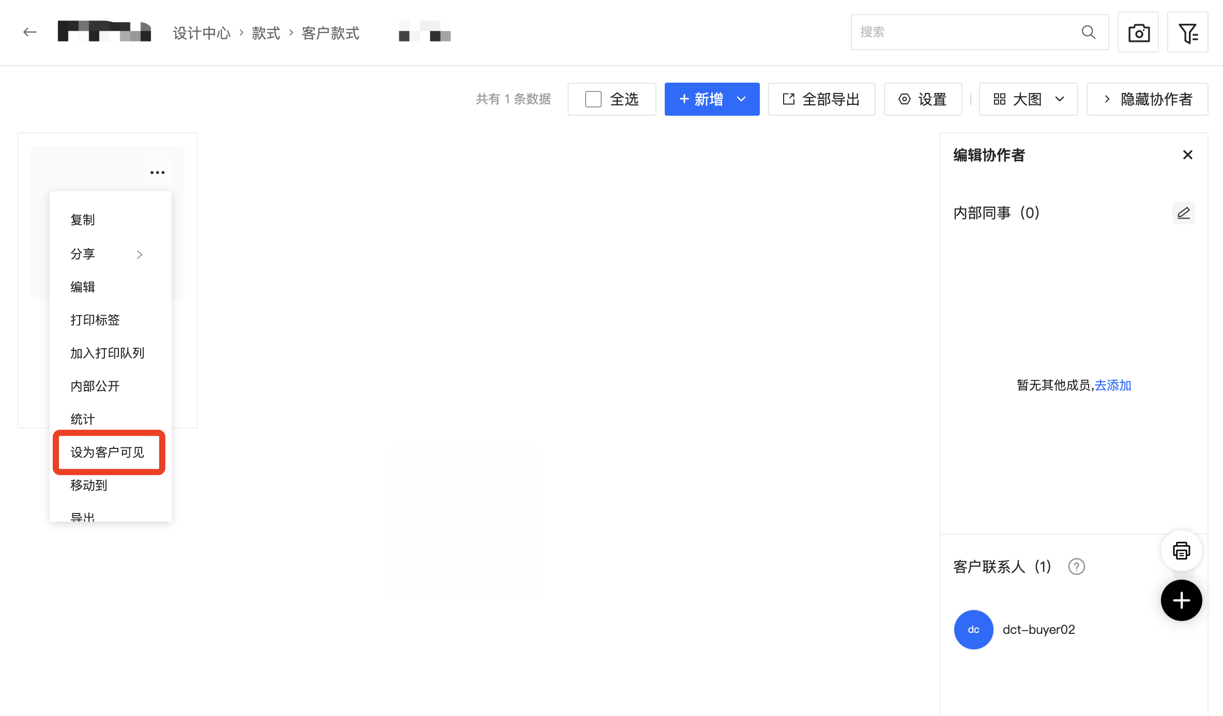Close the 编辑协作者 panel

point(1187,155)
